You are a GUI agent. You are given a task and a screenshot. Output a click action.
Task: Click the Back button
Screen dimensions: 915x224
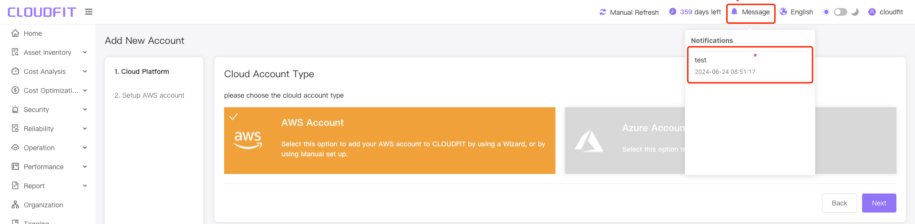pyautogui.click(x=839, y=203)
